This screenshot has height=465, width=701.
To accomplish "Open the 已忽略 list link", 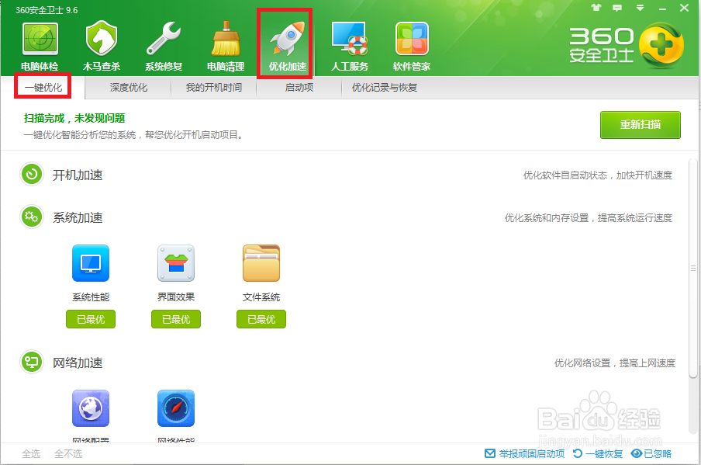I will click(x=658, y=454).
